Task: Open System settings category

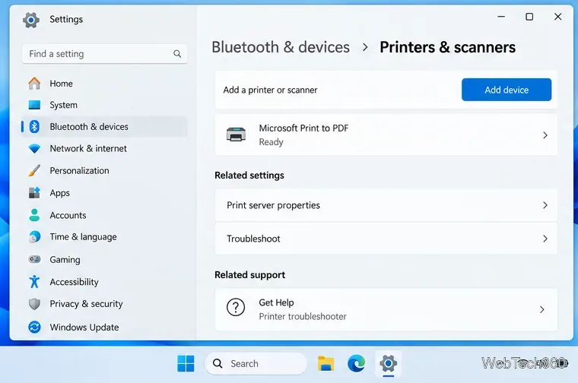Action: pyautogui.click(x=63, y=105)
